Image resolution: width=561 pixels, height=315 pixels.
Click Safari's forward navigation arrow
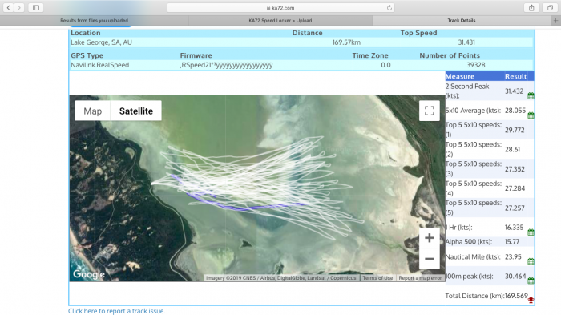[19, 7]
